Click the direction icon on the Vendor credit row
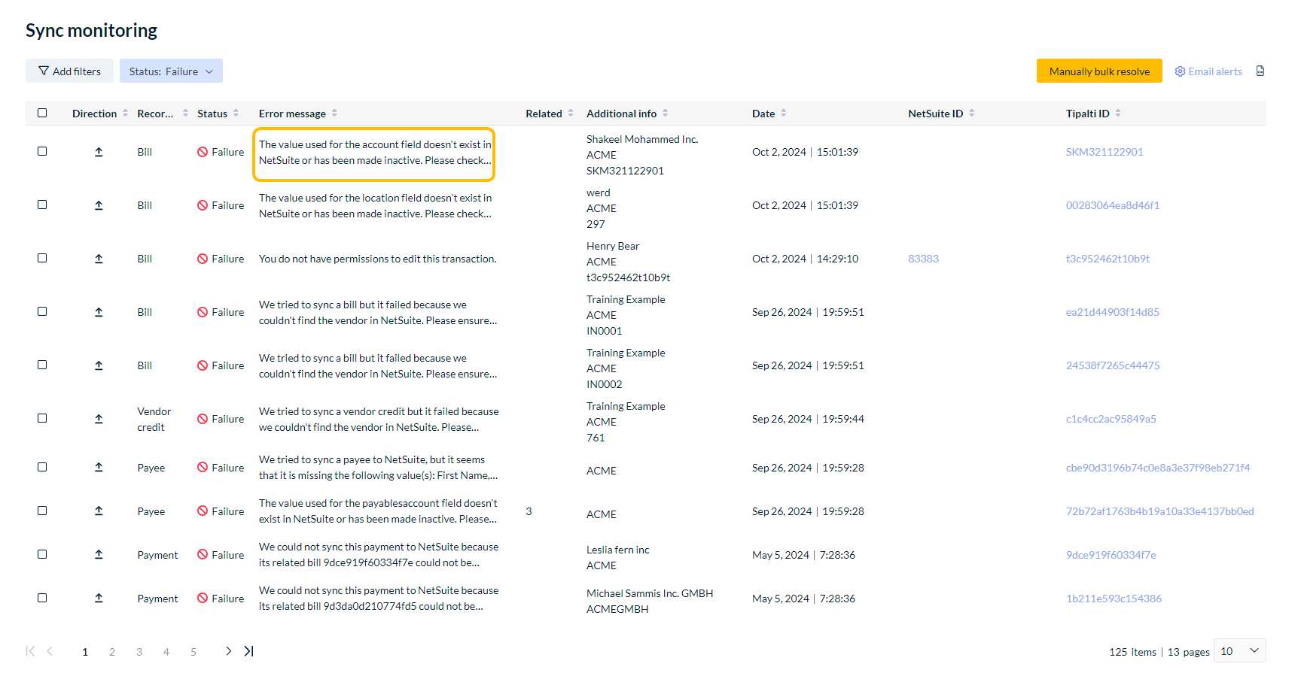Viewport: 1301px width, 682px height. 99,418
